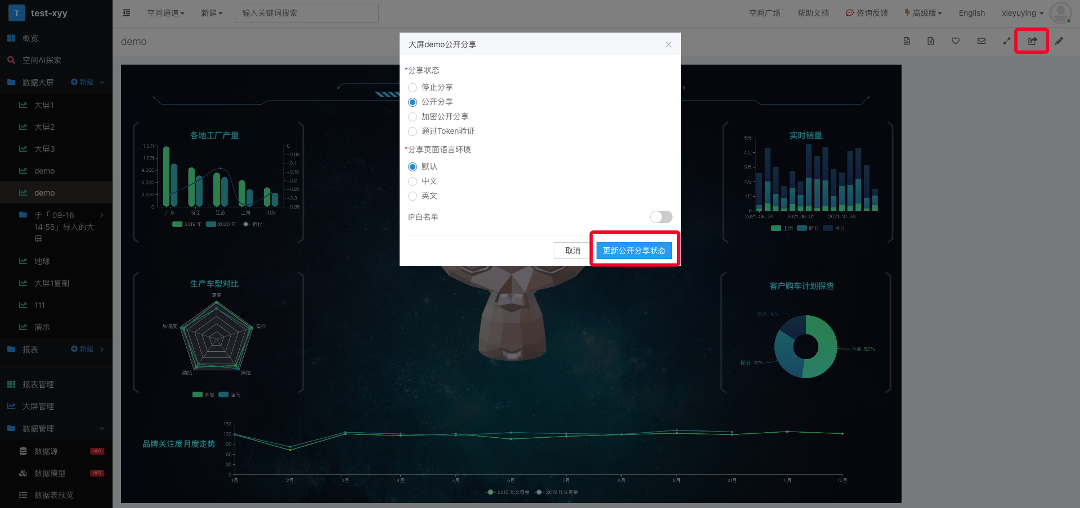Click 更新公开分享状态 button
Screen dimensions: 1080x508
click(x=634, y=251)
